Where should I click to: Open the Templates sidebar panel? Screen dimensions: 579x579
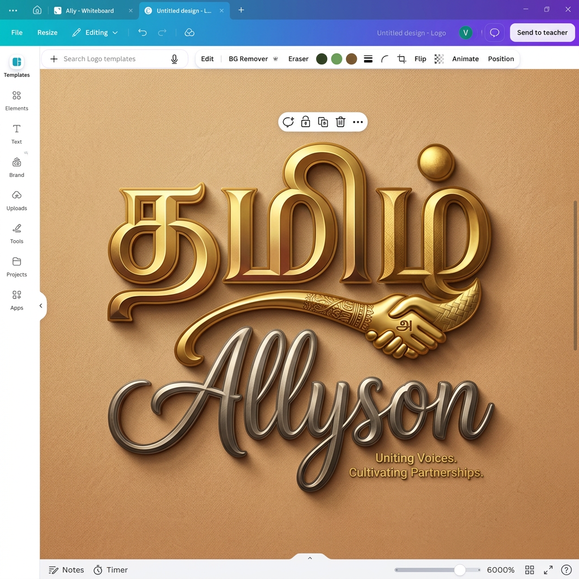16,67
